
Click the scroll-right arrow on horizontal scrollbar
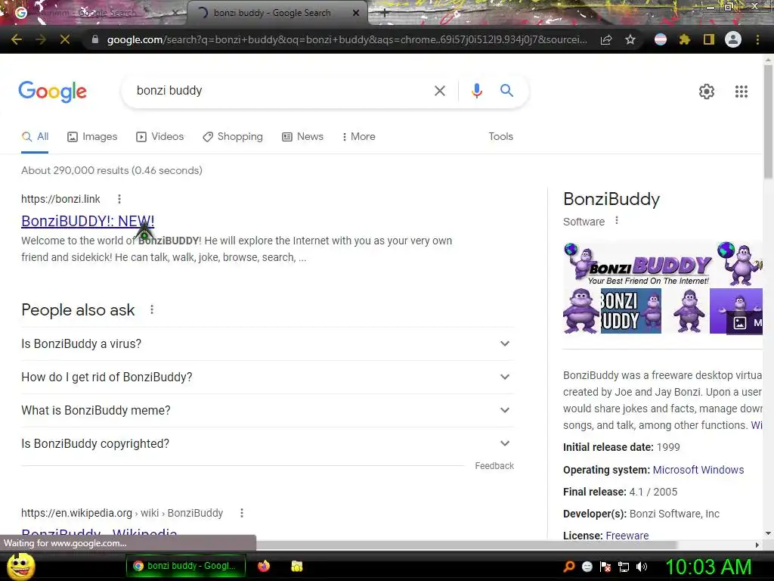[757, 545]
